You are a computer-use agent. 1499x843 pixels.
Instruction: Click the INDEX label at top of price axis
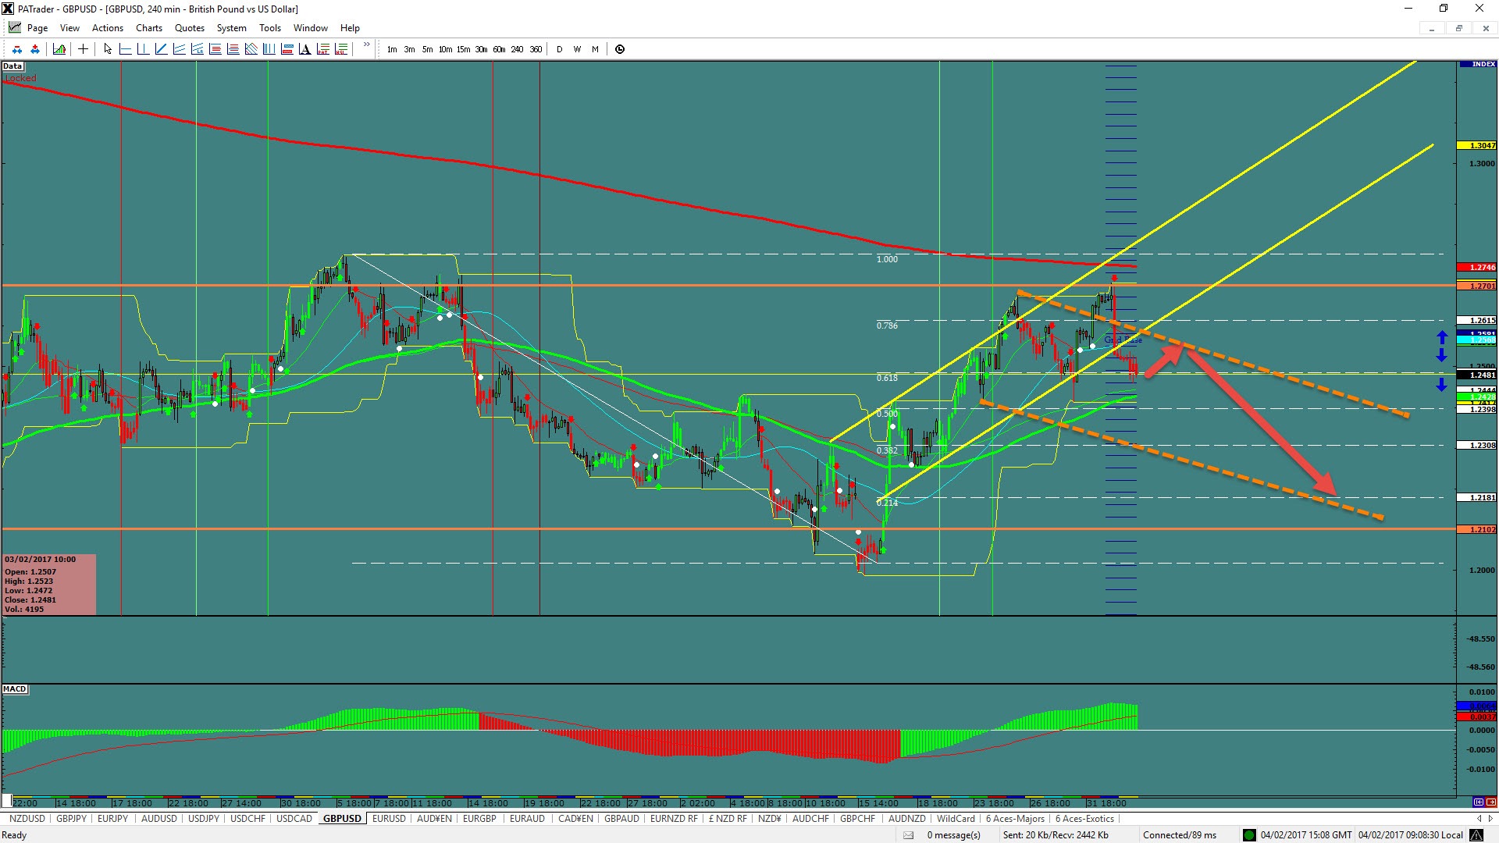[1477, 64]
